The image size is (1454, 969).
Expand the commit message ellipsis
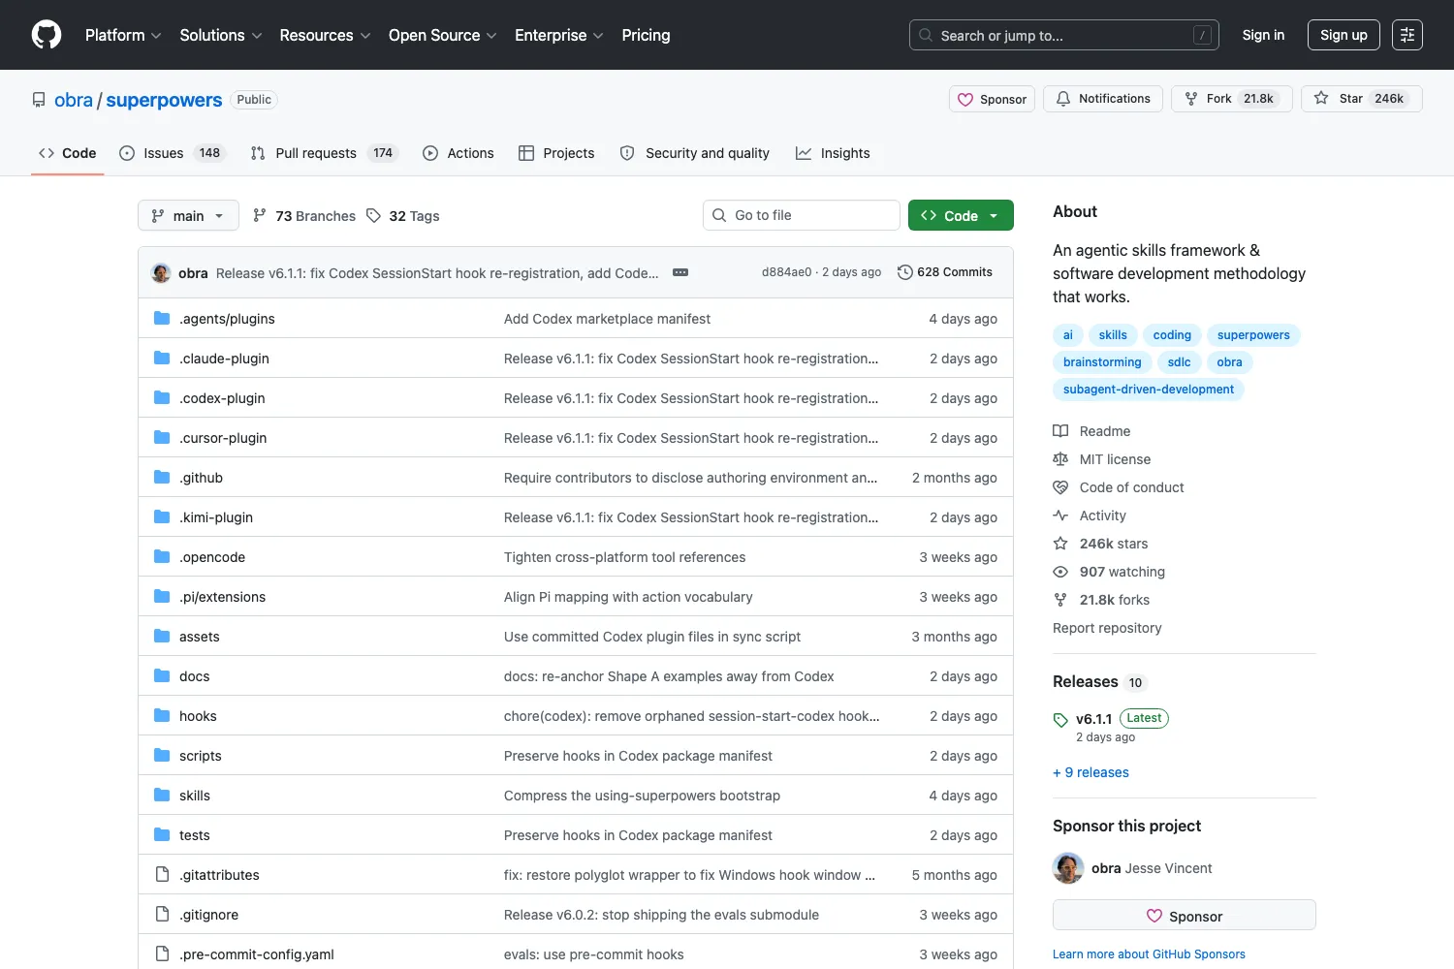click(x=680, y=272)
